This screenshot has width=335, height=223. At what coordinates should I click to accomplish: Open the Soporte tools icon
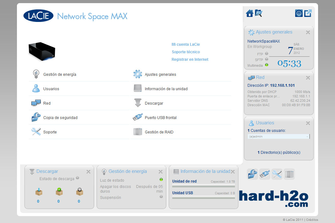click(x=36, y=132)
